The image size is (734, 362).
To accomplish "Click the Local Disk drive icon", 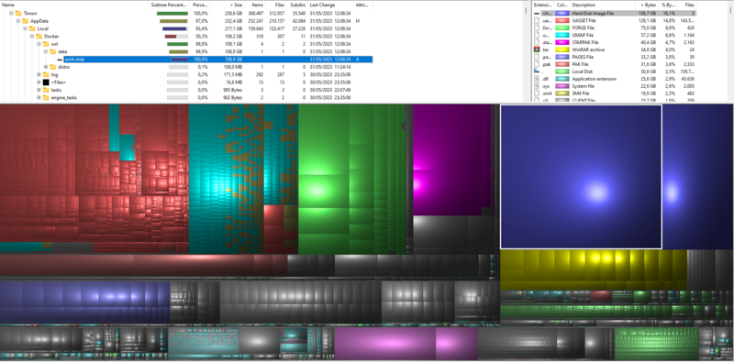I will pos(537,71).
